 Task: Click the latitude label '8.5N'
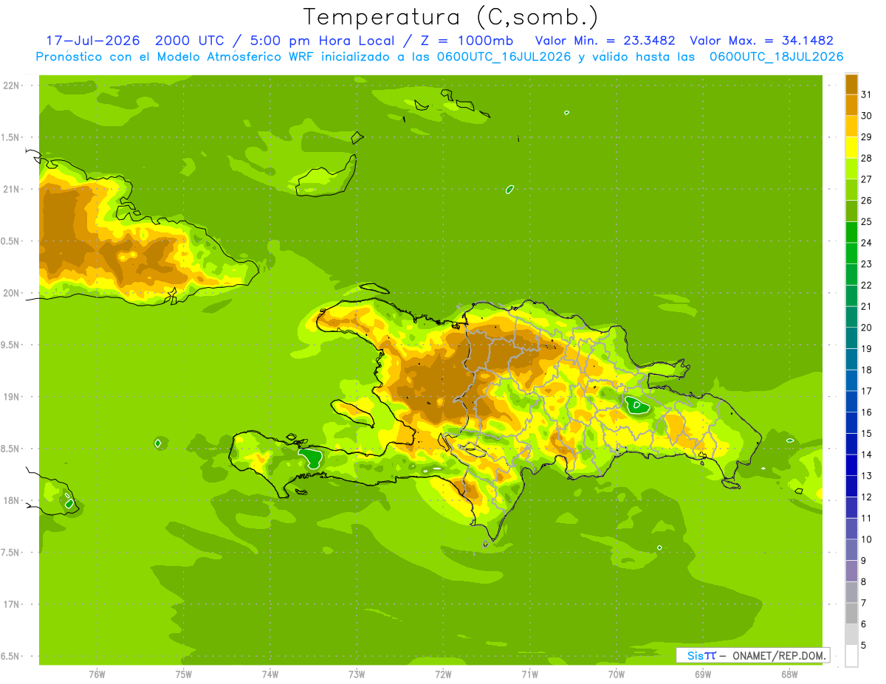(x=9, y=449)
